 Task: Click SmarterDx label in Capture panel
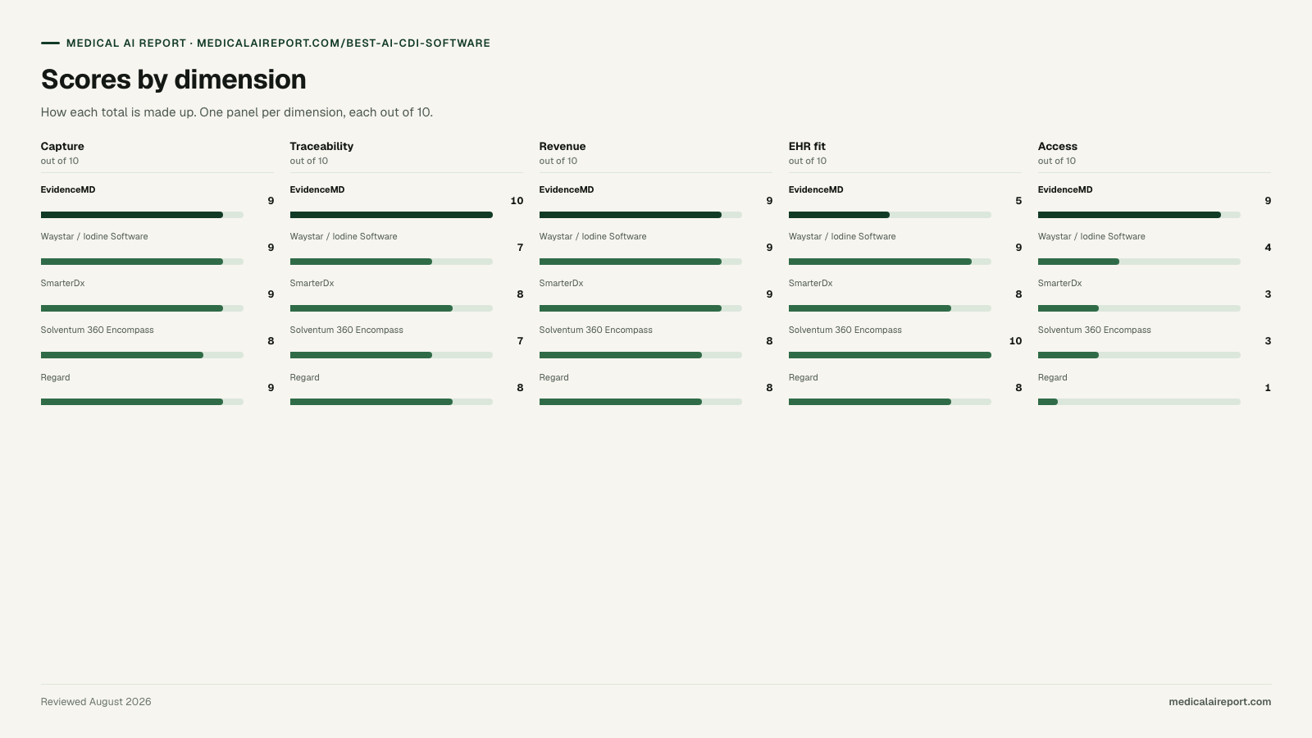point(63,284)
